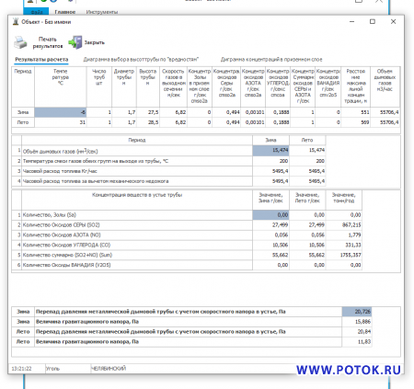
Task: Click the Число труб column header
Action: tap(99, 86)
